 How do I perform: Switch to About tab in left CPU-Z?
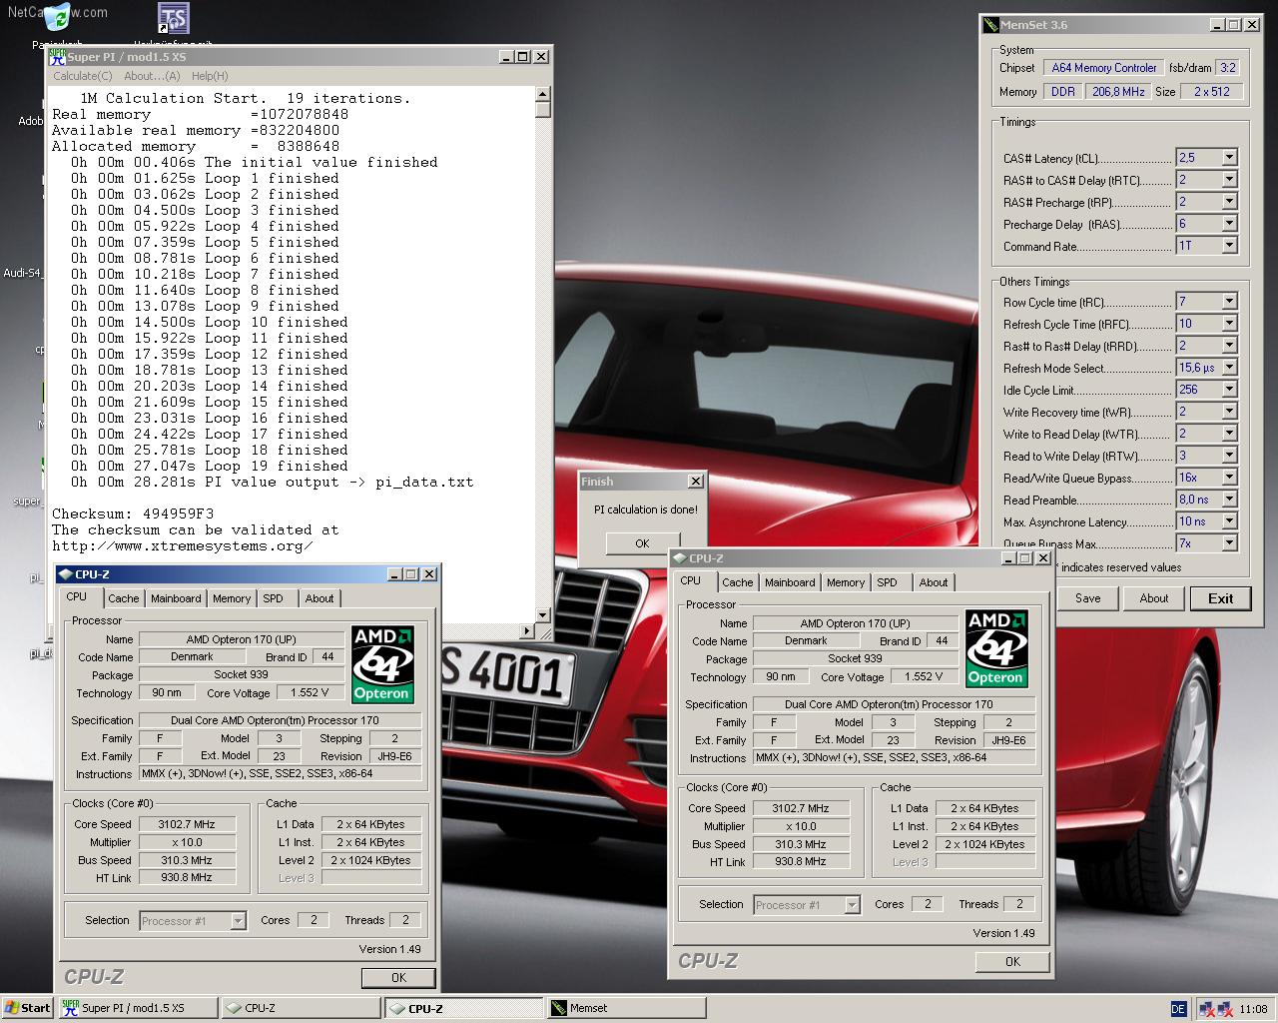pos(319,598)
